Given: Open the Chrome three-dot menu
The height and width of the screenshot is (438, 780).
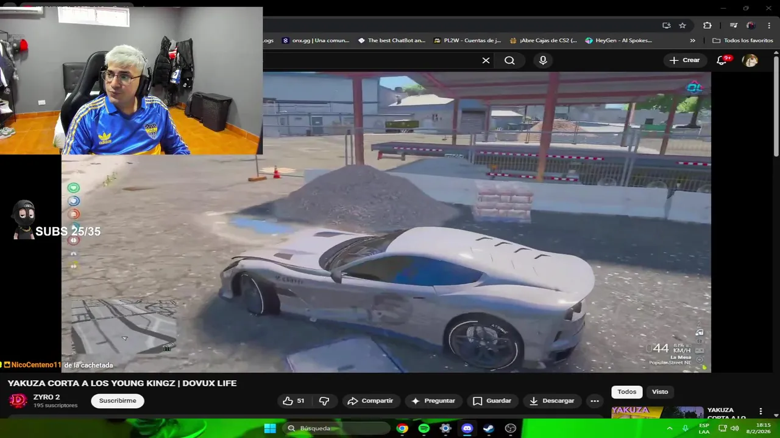Looking at the screenshot, I should (768, 26).
